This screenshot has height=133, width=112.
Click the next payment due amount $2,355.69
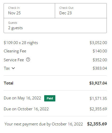(97, 124)
